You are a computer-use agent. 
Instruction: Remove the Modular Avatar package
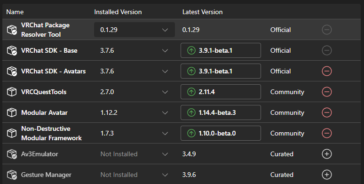(327, 112)
